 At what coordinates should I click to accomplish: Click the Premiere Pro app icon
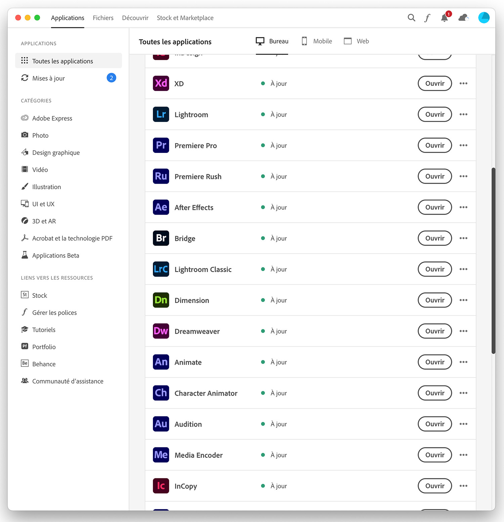(x=161, y=145)
